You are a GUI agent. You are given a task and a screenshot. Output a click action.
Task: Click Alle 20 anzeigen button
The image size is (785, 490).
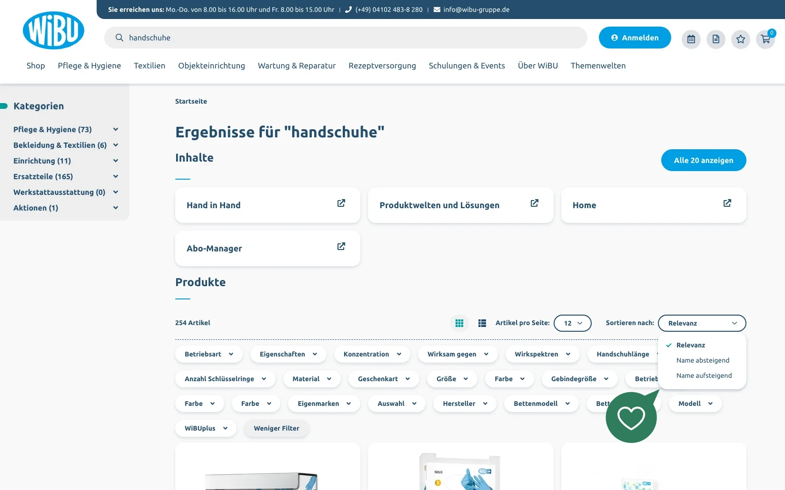pyautogui.click(x=704, y=160)
